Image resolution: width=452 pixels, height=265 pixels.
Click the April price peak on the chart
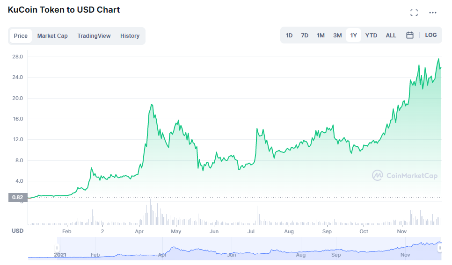point(151,105)
